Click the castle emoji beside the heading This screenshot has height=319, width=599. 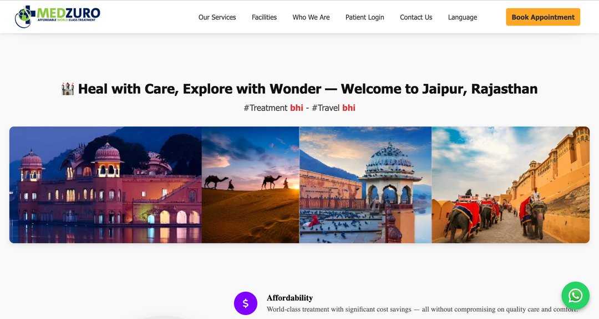coord(68,89)
